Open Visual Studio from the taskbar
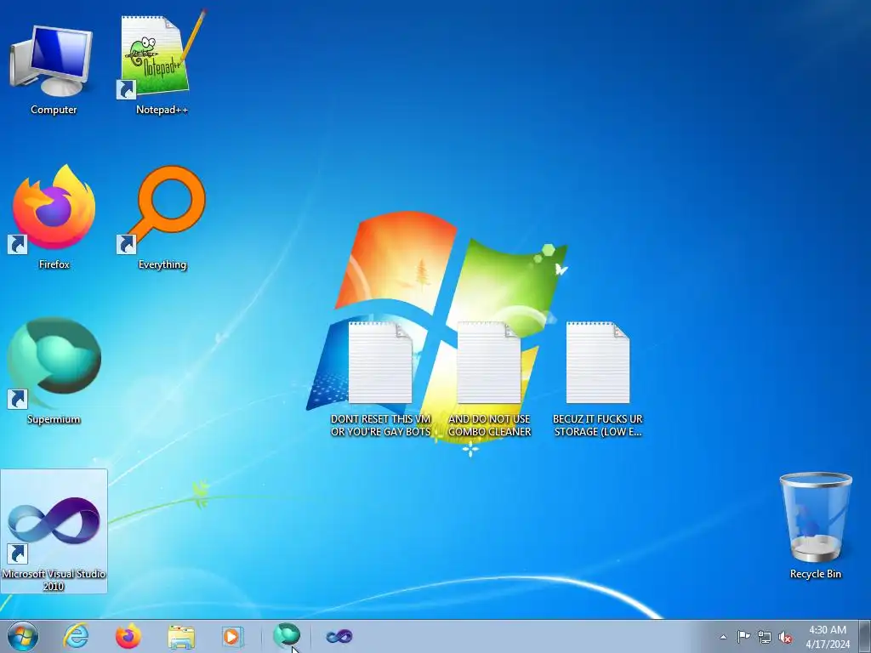The width and height of the screenshot is (871, 653). coord(339,636)
